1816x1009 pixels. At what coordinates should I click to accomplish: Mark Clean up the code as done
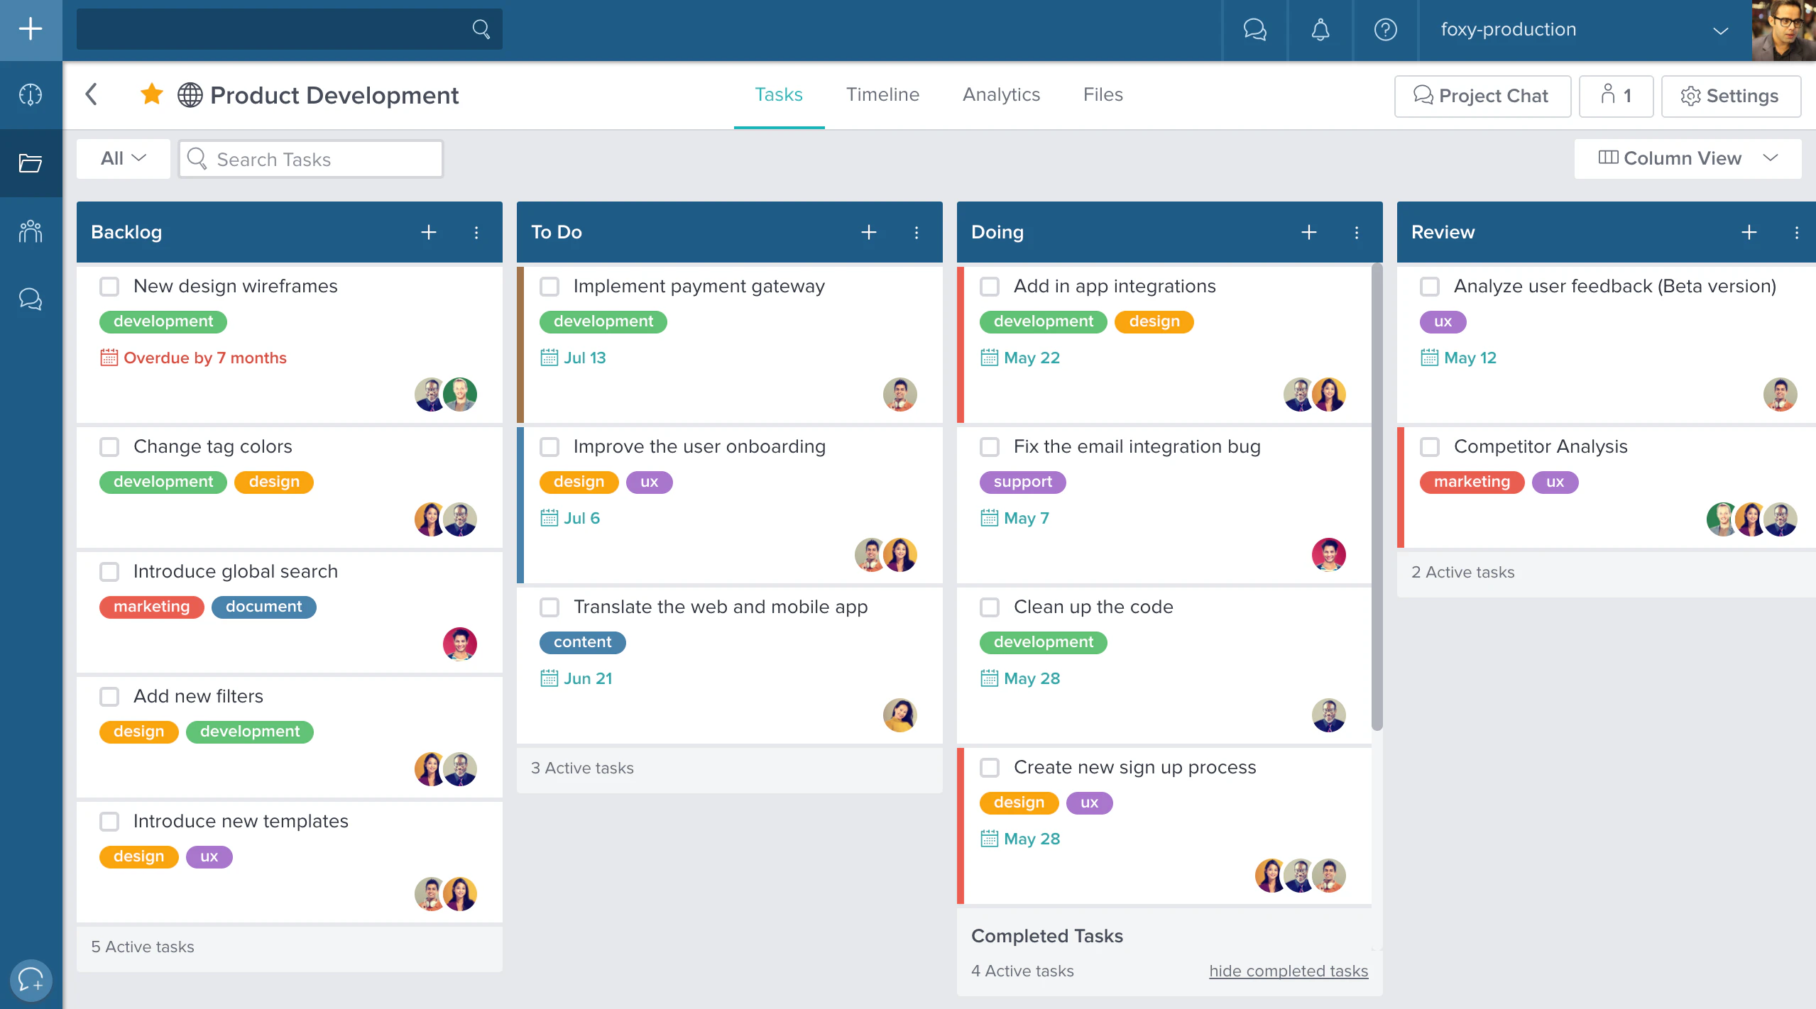(990, 607)
